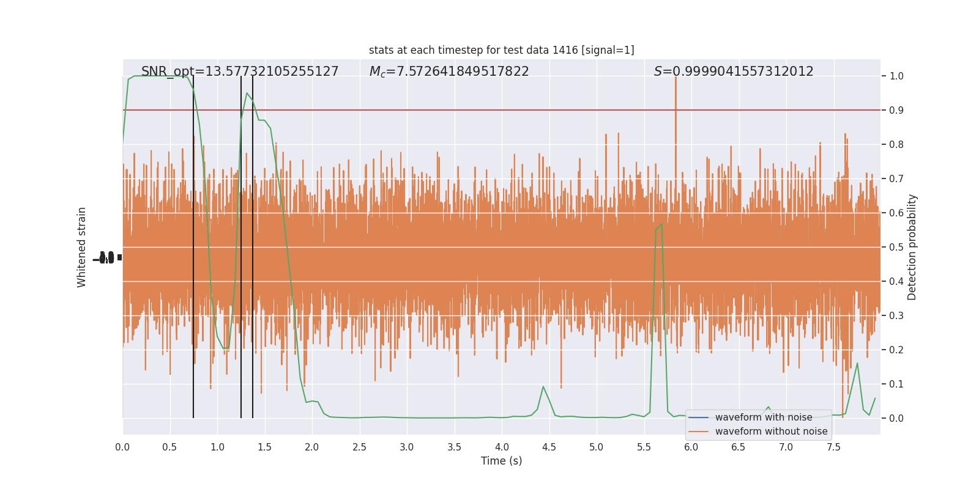Click x-axis tick label 6.0
979x489 pixels.
click(x=691, y=447)
